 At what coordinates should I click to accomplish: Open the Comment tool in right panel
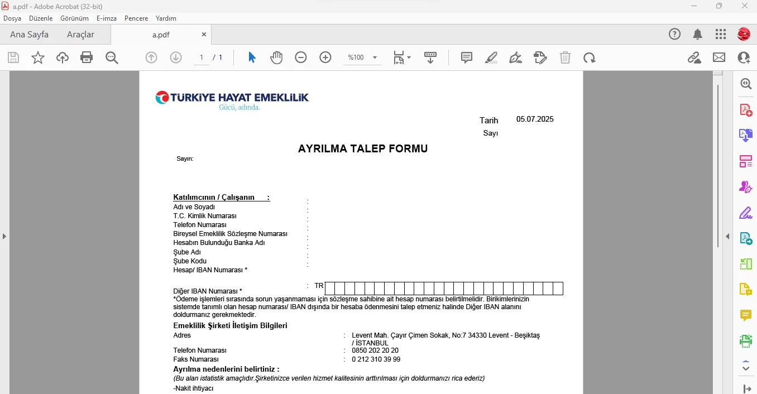(746, 315)
